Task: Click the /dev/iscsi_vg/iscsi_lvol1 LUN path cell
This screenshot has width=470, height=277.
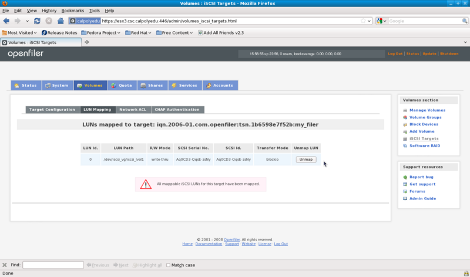Action: coord(123,160)
